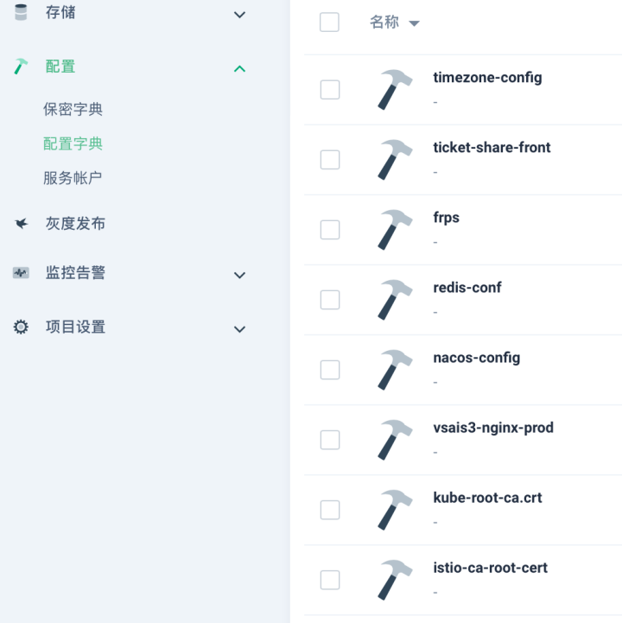Expand the 监控告警 section chevron
This screenshot has height=623, width=622.
pyautogui.click(x=240, y=275)
